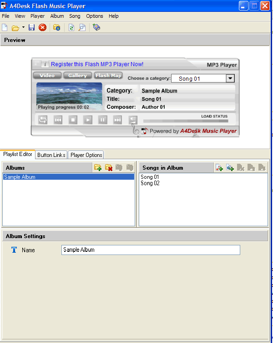This screenshot has width=273, height=343.
Task: Click the Gallery button in player
Action: point(77,75)
